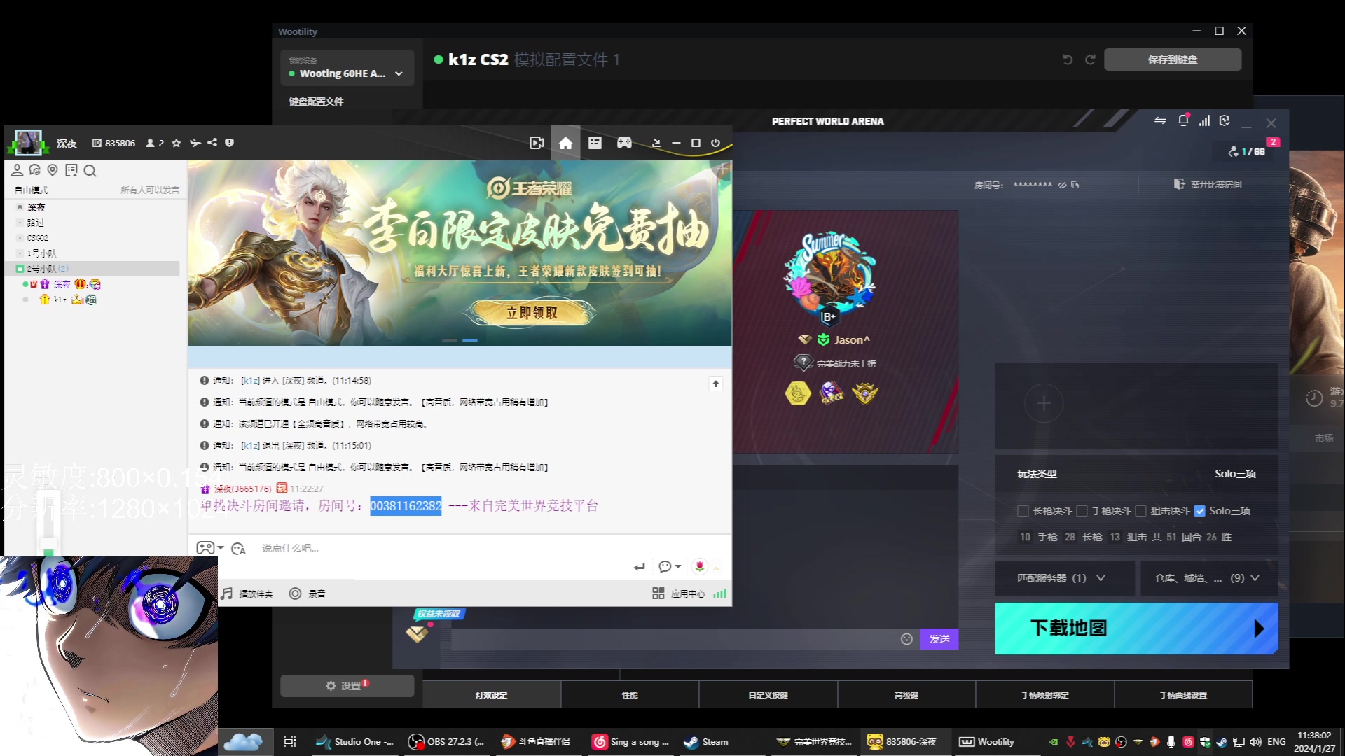Select the CSGO2 channel
1345x756 pixels.
point(37,238)
